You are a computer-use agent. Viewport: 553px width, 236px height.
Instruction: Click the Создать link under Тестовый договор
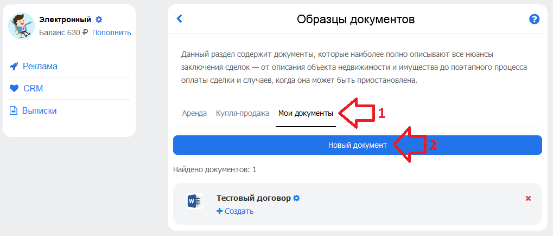(239, 212)
